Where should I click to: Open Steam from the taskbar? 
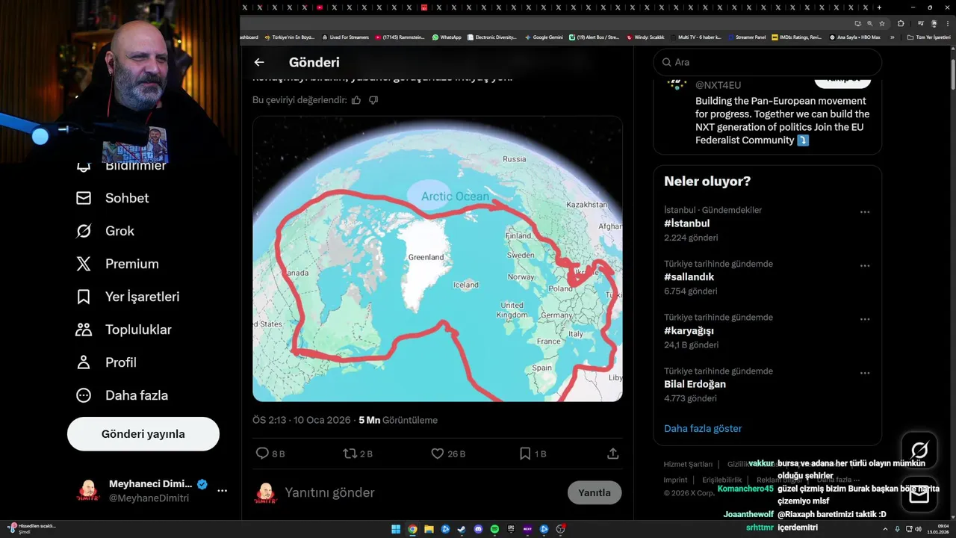click(462, 529)
